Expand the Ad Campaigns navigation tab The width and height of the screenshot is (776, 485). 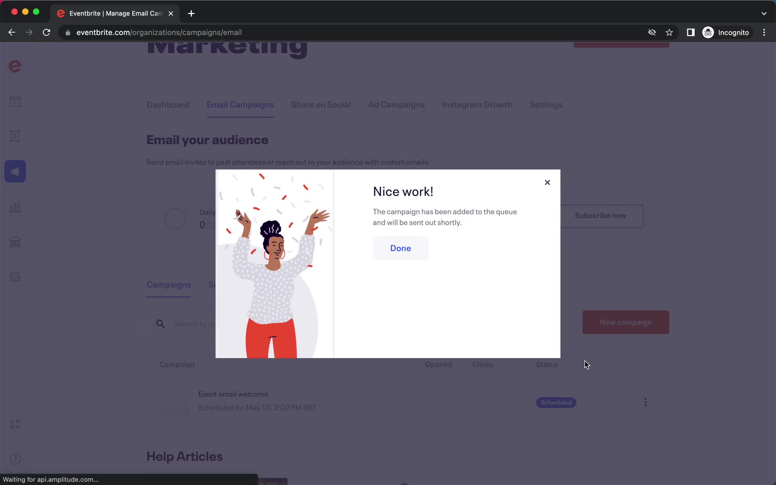pyautogui.click(x=396, y=105)
